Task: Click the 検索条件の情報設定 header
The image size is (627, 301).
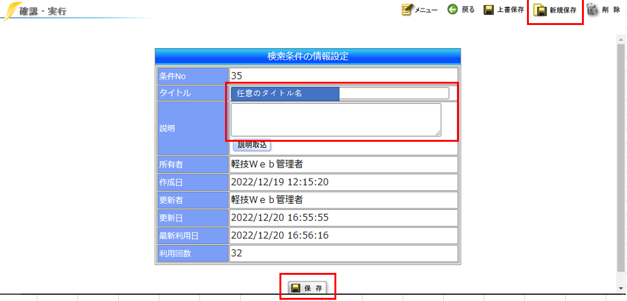Action: [308, 56]
